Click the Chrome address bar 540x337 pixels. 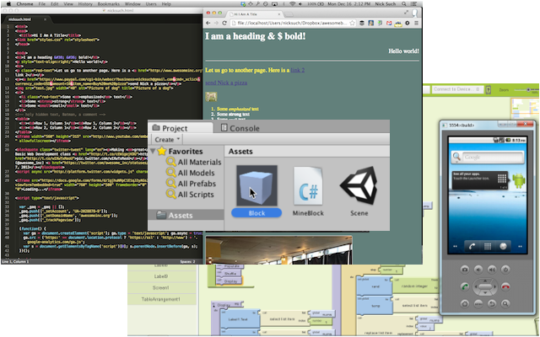[291, 23]
